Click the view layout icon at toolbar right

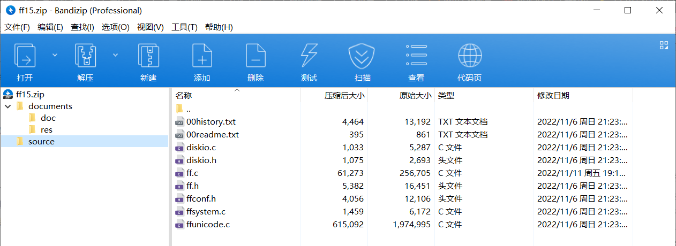pos(664,45)
